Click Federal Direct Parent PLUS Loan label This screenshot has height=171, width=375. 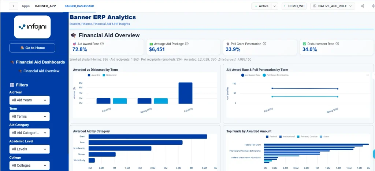click(x=246, y=157)
